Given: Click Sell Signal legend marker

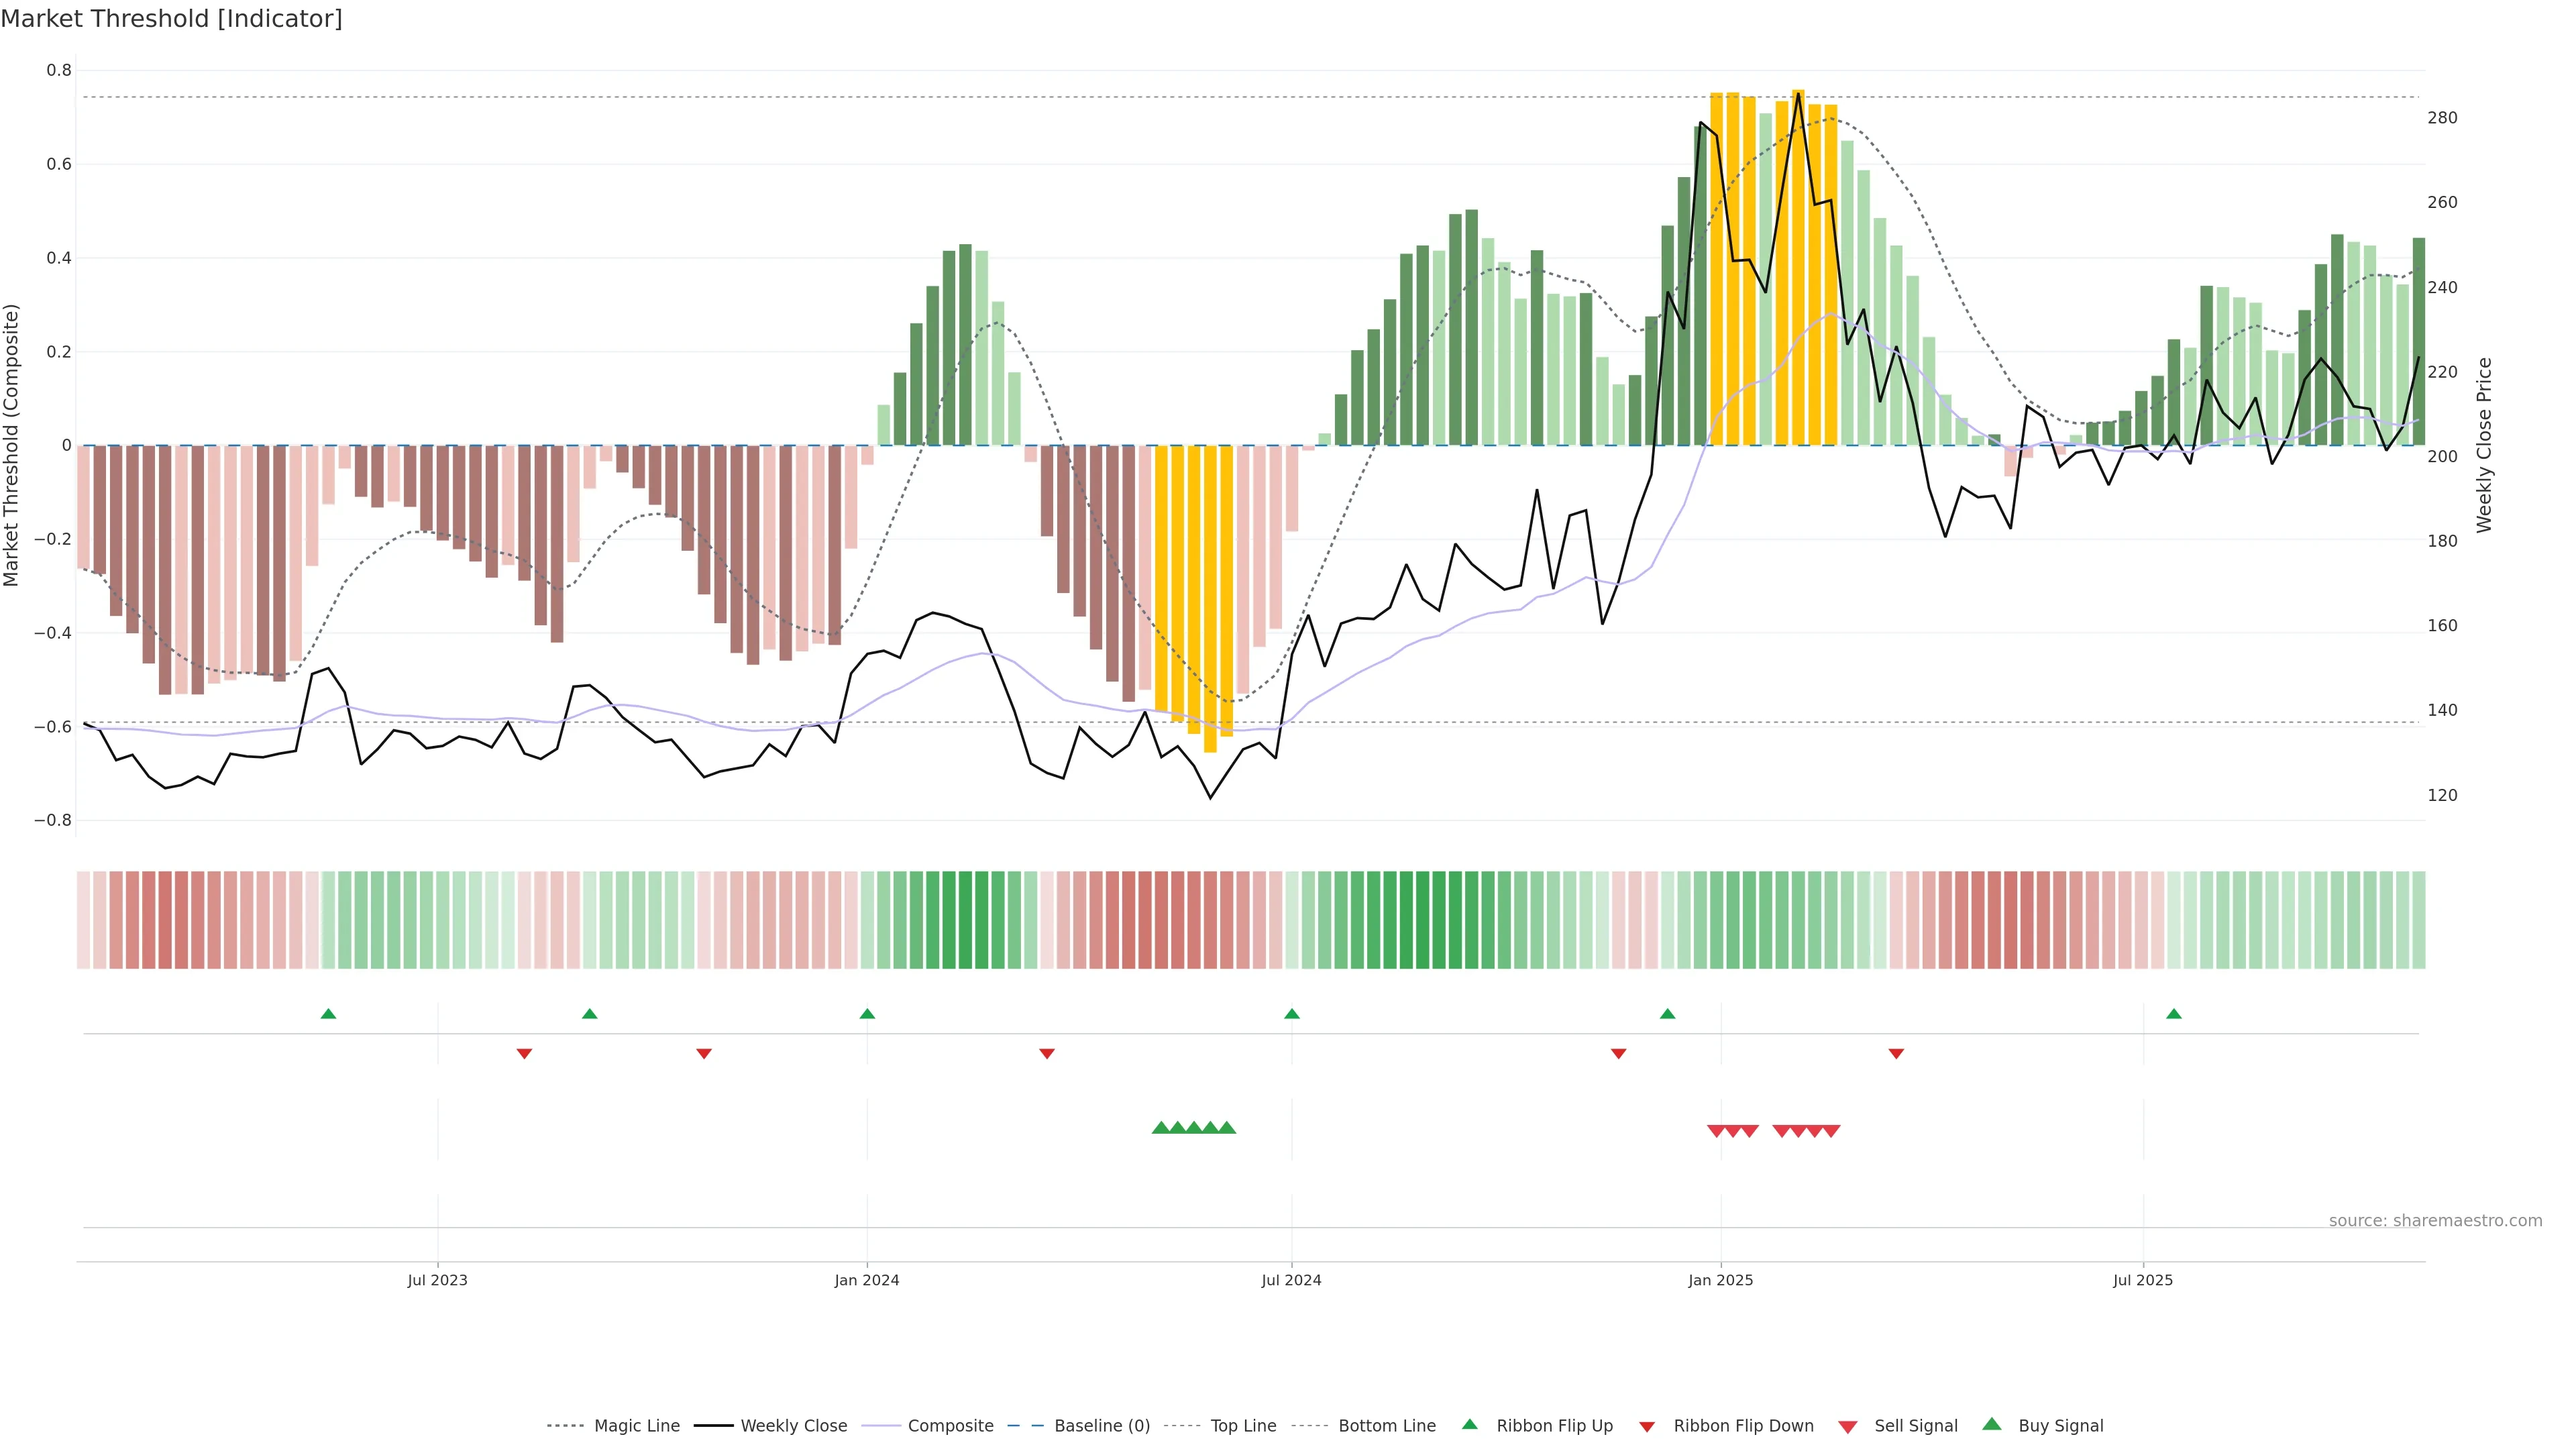Looking at the screenshot, I should (x=1848, y=1427).
